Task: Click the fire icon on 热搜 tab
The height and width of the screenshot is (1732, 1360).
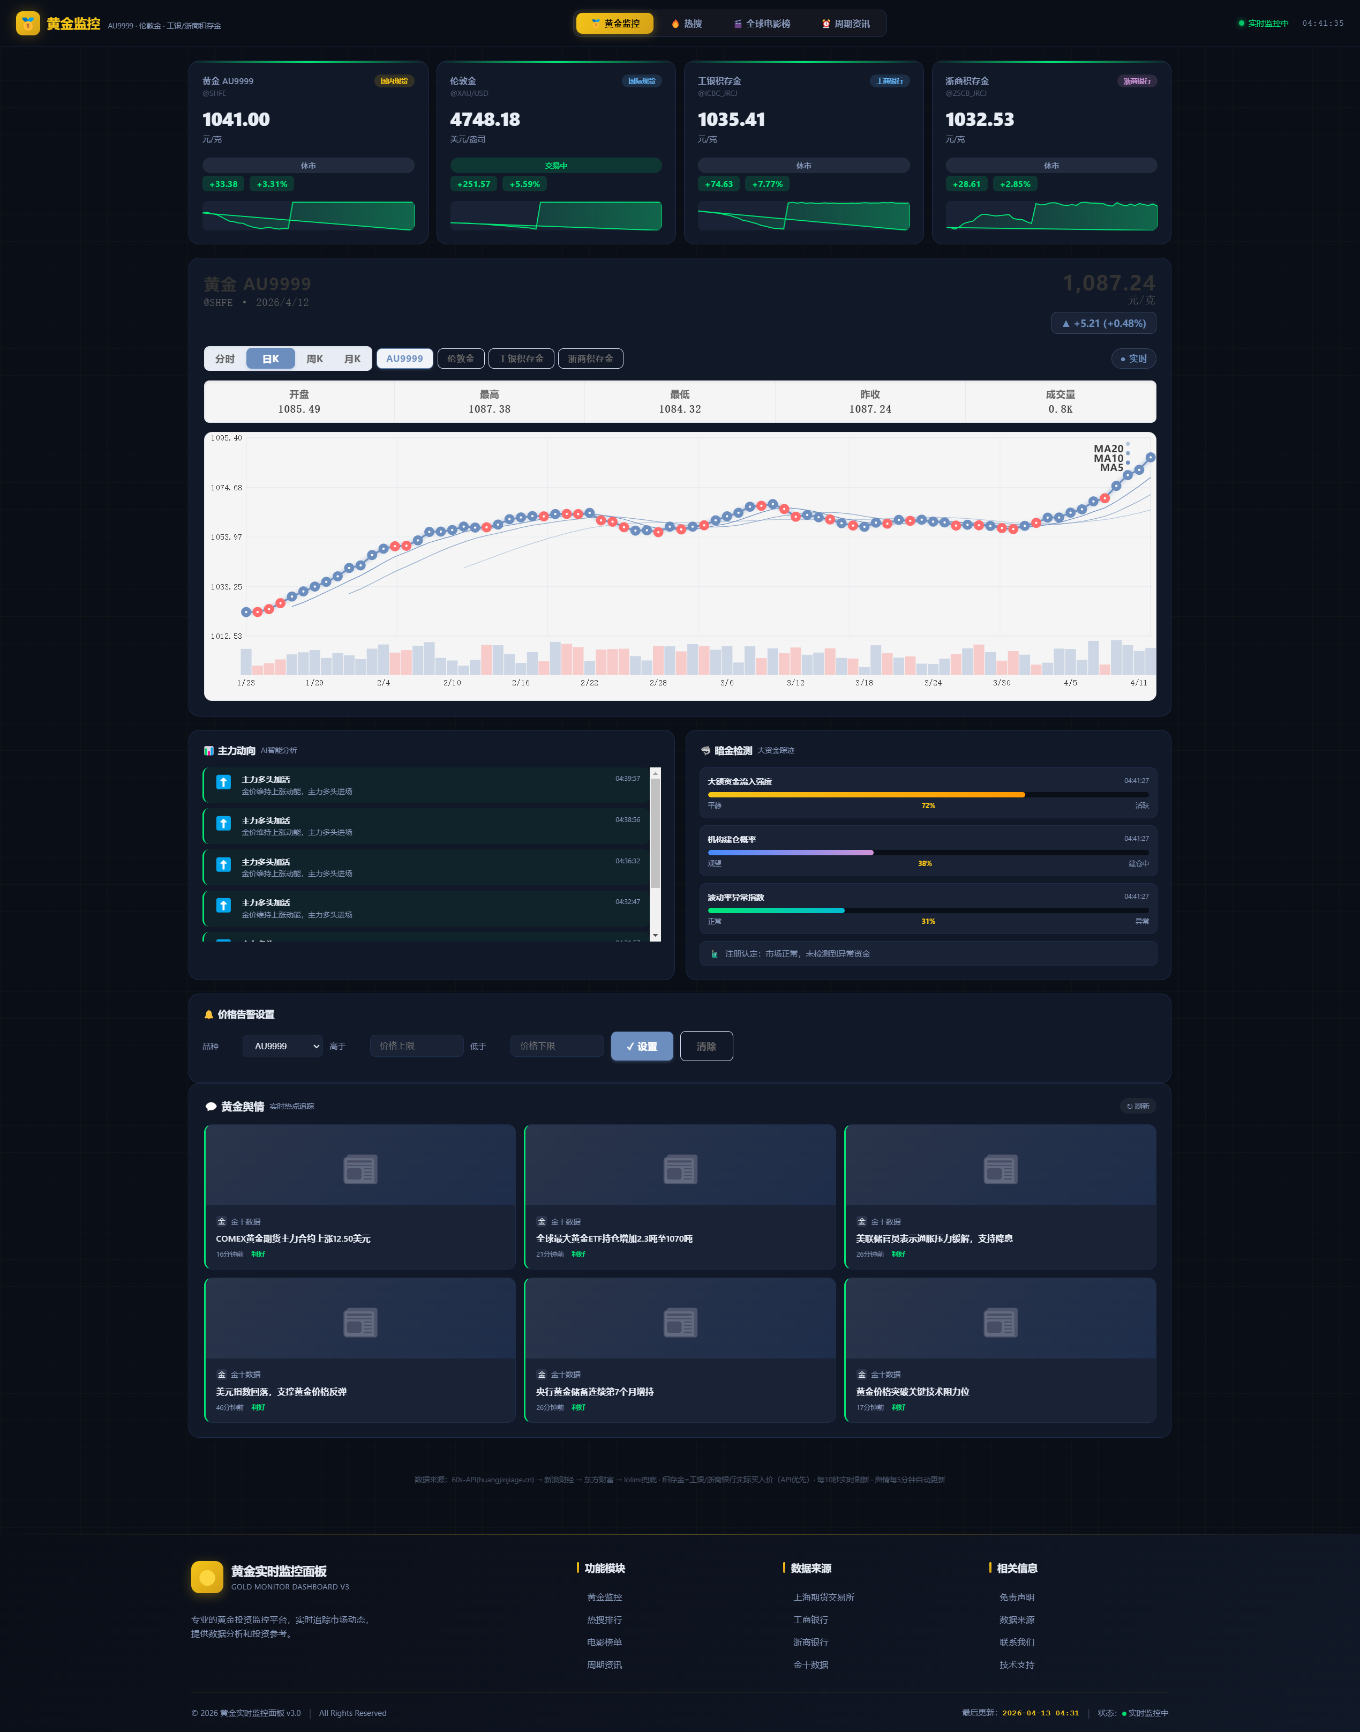Action: click(675, 24)
